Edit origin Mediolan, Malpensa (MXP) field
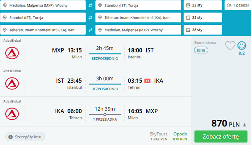Viewport: 251px width, 145px height. pos(43,5)
